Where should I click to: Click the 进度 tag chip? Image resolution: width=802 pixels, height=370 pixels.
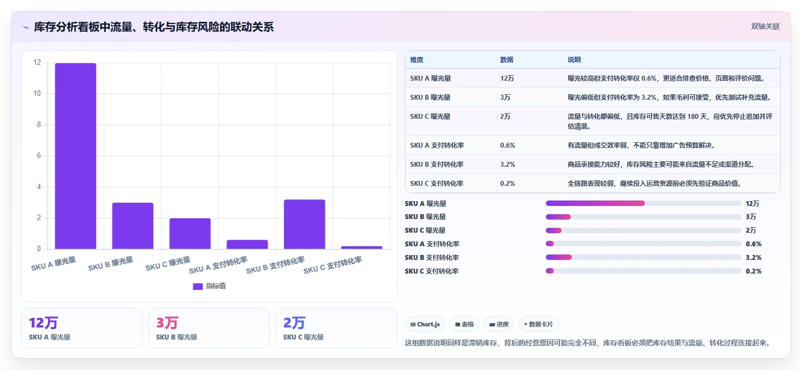coord(499,324)
